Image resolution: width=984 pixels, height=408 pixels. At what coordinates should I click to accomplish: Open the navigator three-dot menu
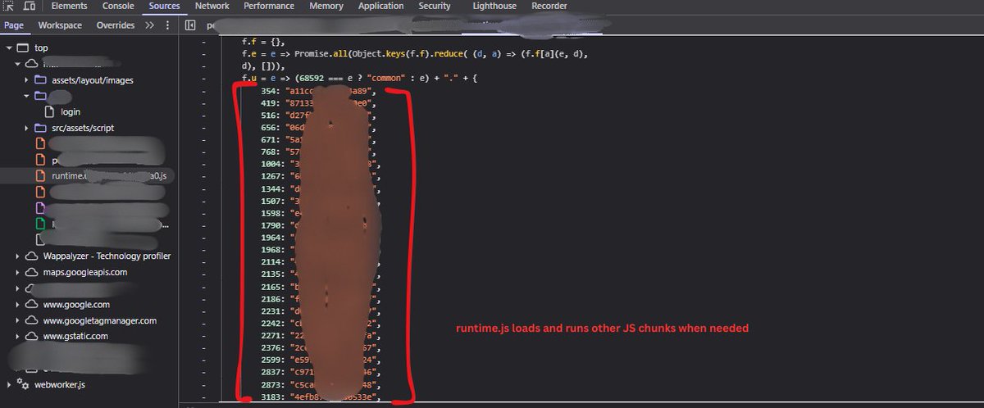tap(168, 25)
